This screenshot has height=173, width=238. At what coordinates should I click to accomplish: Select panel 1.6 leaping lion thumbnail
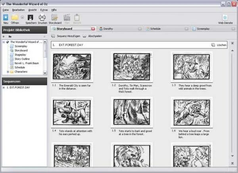(x=192, y=112)
